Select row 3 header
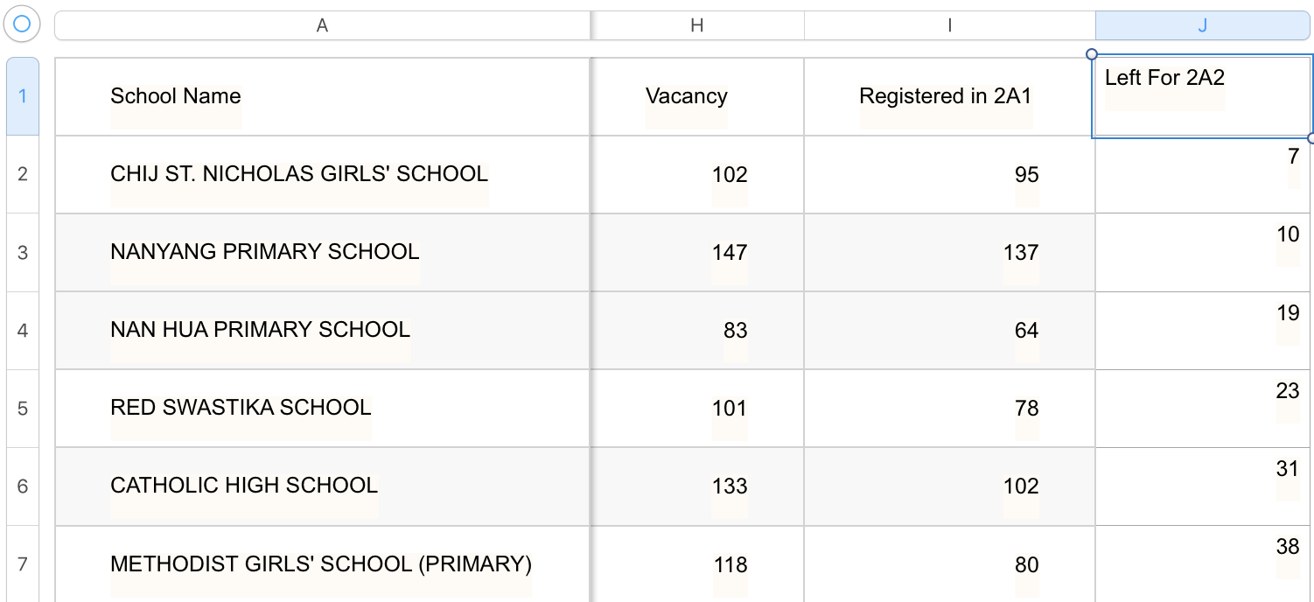The width and height of the screenshot is (1314, 602). click(x=23, y=253)
